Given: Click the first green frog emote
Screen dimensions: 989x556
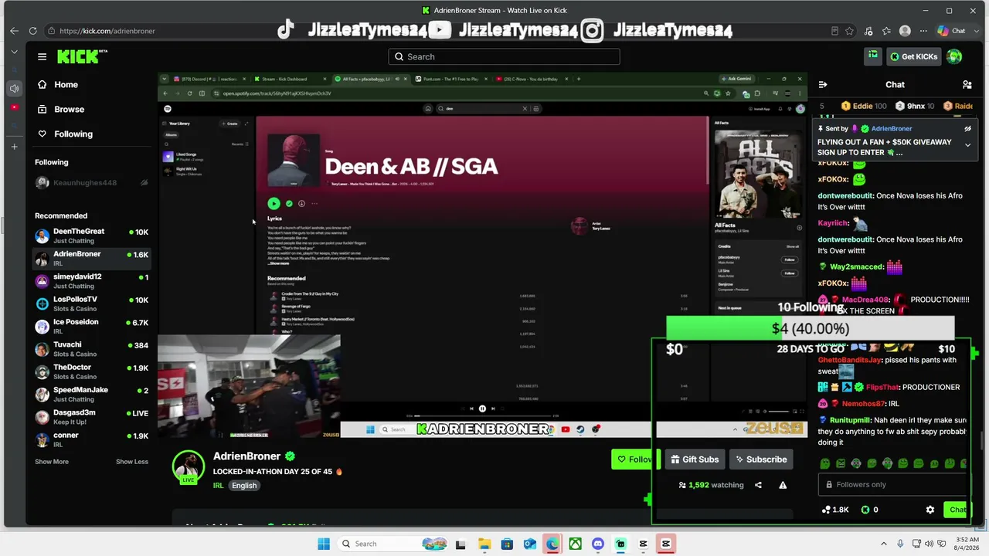Looking at the screenshot, I should [825, 463].
